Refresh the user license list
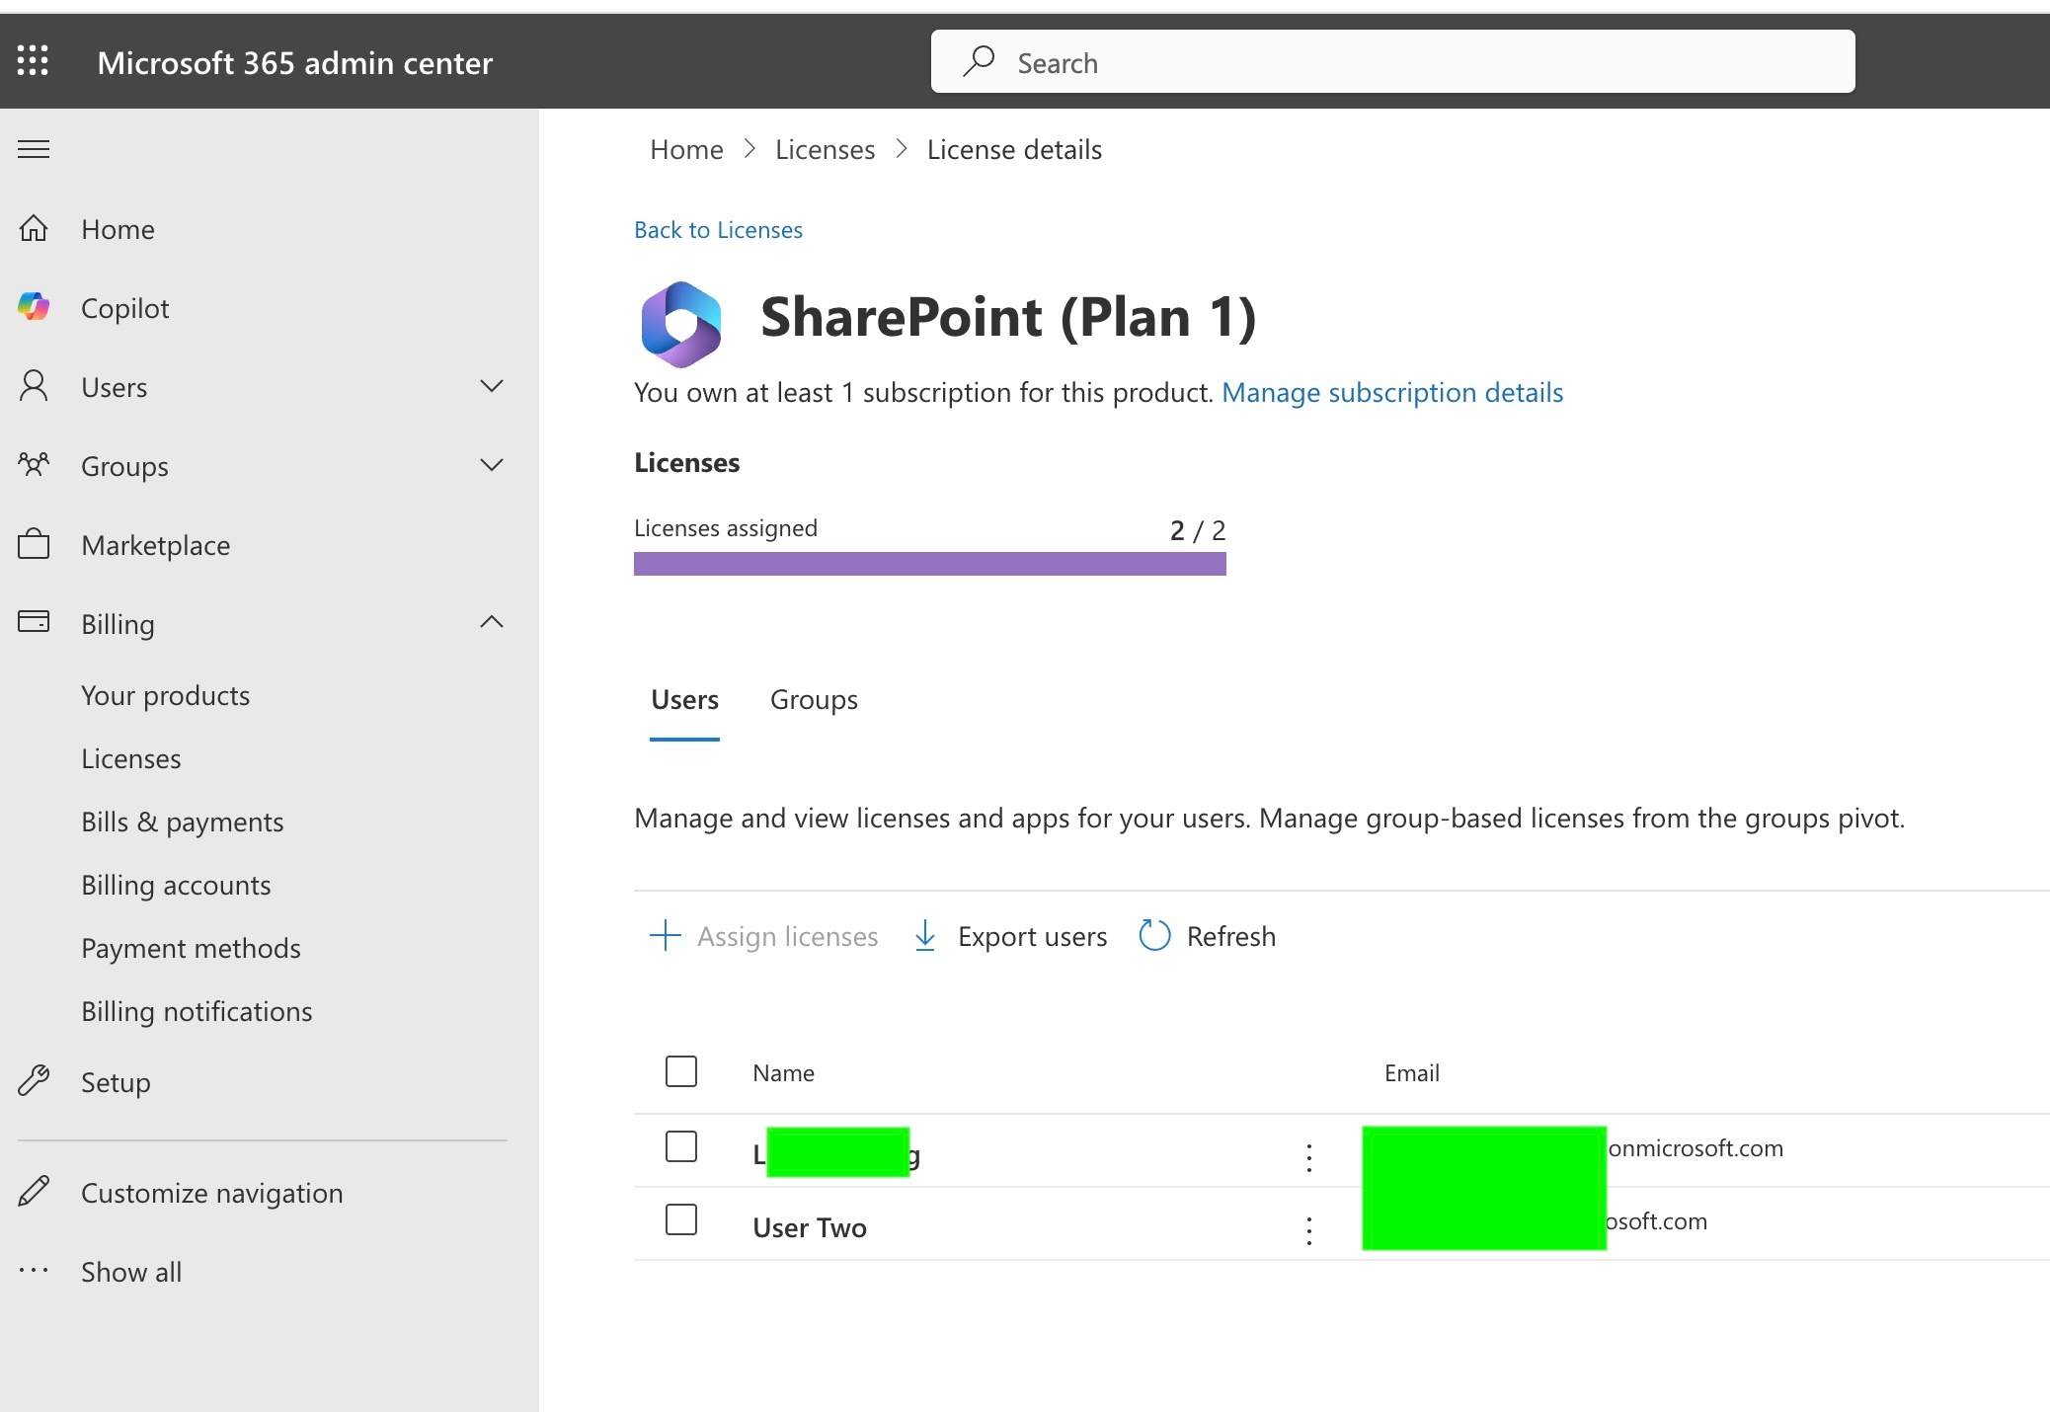The height and width of the screenshot is (1412, 2050). (x=1206, y=935)
